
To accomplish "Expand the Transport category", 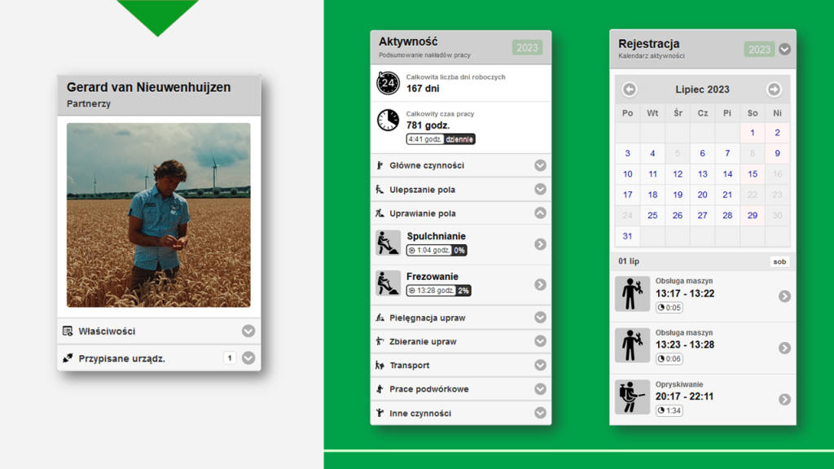I will click(540, 366).
